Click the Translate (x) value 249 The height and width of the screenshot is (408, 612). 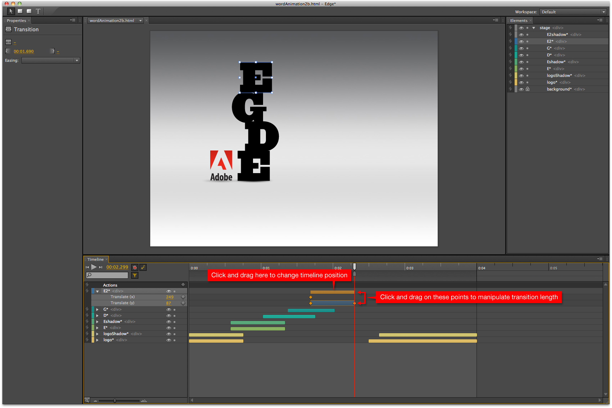tap(170, 297)
